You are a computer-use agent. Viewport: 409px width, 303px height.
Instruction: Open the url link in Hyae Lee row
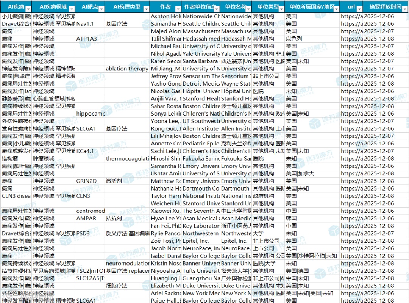pyautogui.click(x=351, y=219)
